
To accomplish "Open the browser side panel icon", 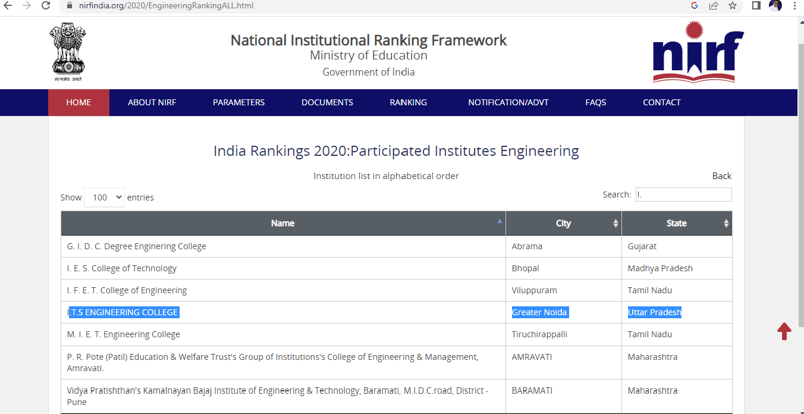I will (x=756, y=5).
